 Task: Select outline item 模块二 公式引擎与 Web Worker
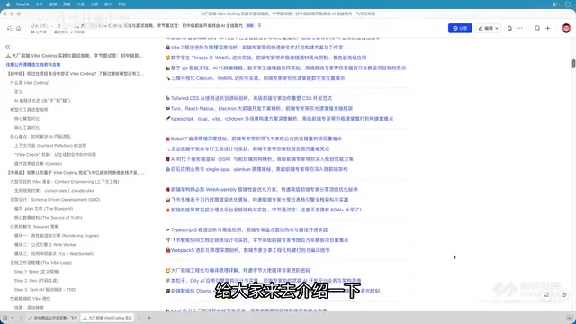pos(46,244)
